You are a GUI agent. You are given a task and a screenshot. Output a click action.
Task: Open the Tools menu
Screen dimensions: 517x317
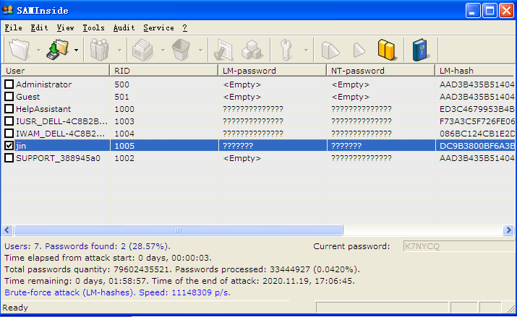94,28
